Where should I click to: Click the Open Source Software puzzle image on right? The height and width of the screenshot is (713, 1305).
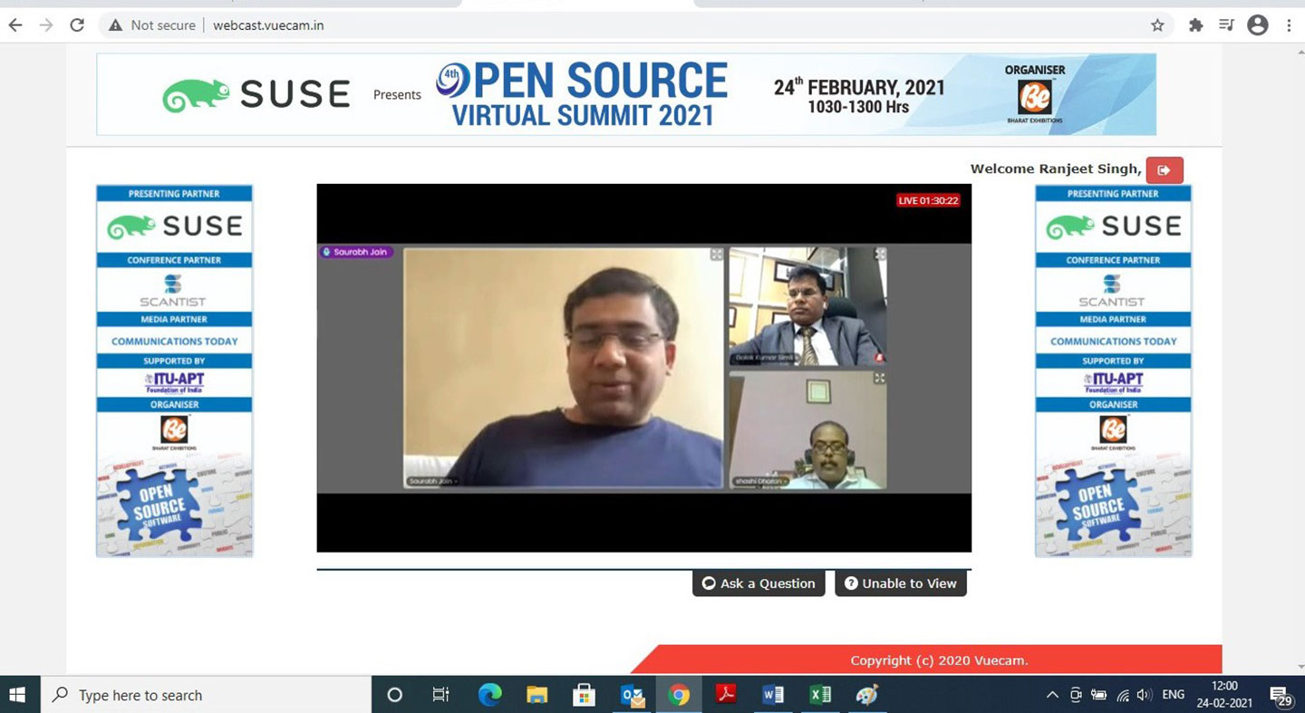click(1114, 505)
